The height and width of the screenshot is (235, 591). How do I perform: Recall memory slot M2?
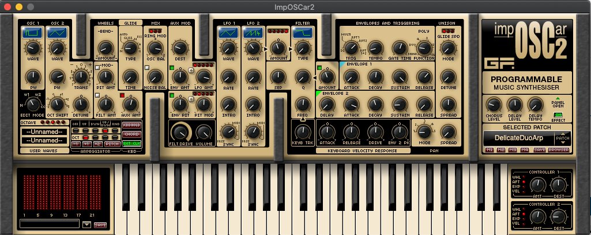[501, 150]
